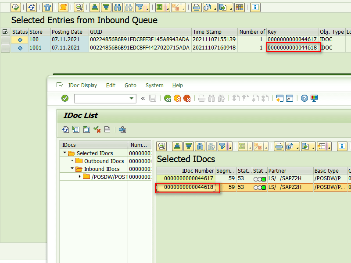Click the red Cancel icon in toolbar

[187, 99]
